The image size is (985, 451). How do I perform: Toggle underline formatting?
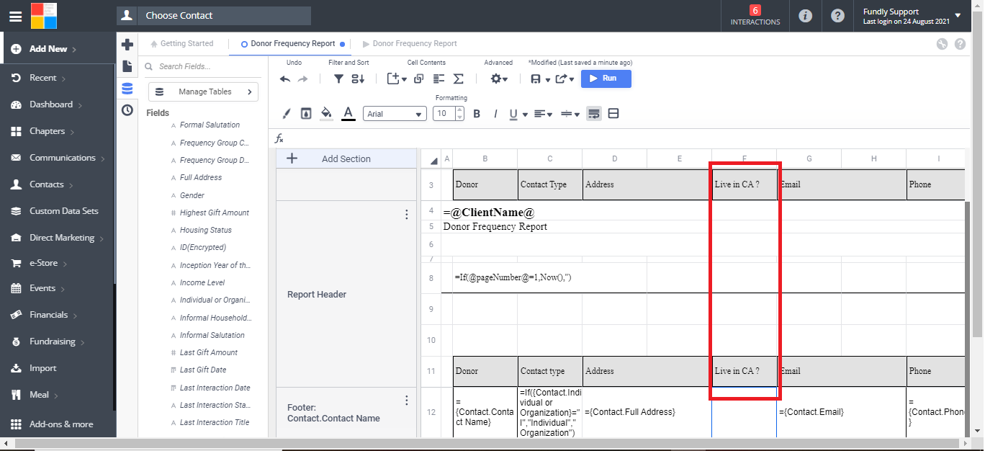point(513,114)
